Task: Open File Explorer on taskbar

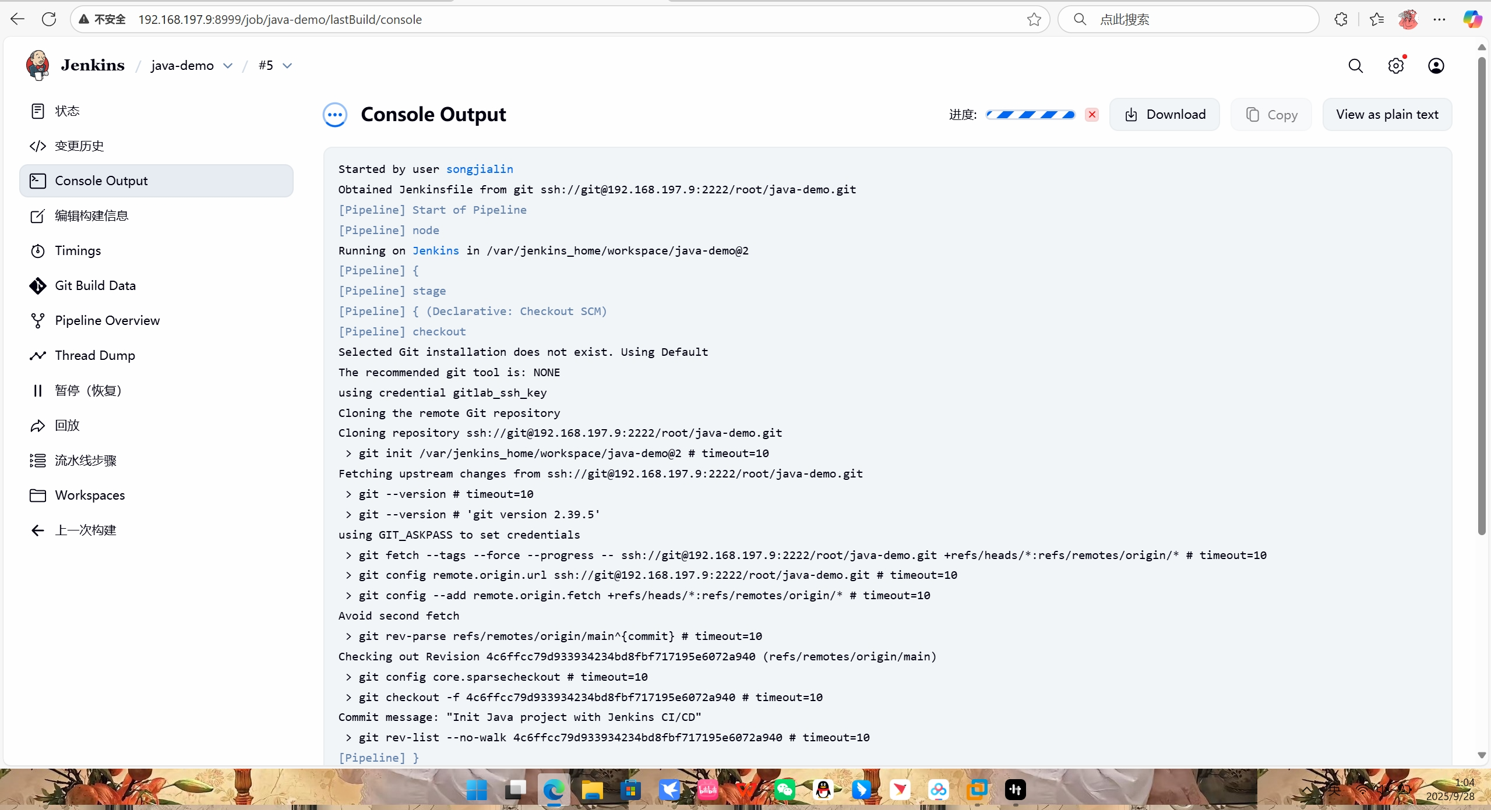Action: tap(592, 790)
